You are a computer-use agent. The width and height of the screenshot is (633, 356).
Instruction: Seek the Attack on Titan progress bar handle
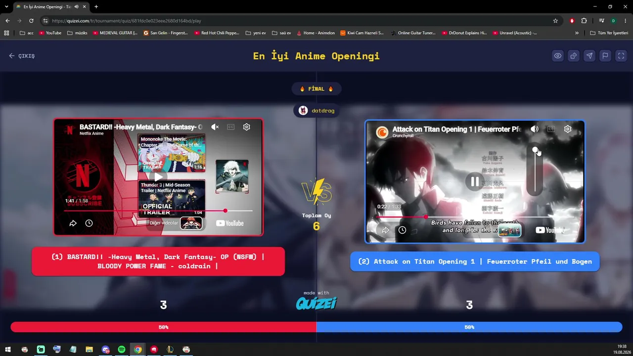click(x=426, y=217)
